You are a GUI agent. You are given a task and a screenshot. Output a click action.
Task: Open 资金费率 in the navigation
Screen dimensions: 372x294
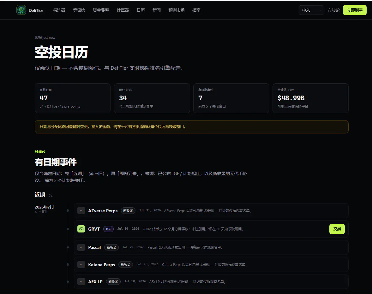[101, 10]
